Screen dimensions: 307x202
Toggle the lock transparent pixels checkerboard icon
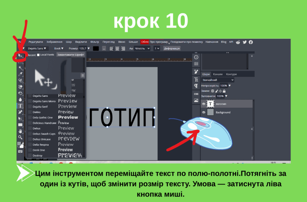coord(213,91)
